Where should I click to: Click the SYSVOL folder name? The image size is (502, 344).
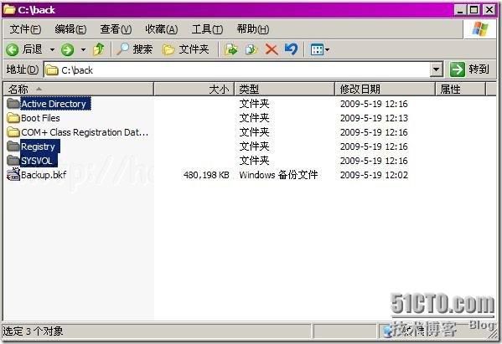click(x=37, y=161)
